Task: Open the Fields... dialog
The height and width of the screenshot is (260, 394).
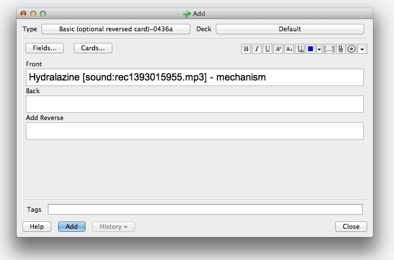Action: coord(44,48)
